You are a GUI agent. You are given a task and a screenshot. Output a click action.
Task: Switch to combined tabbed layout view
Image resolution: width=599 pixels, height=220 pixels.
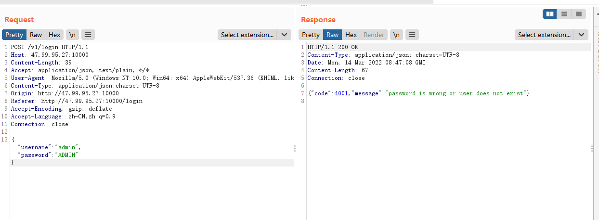pos(578,14)
